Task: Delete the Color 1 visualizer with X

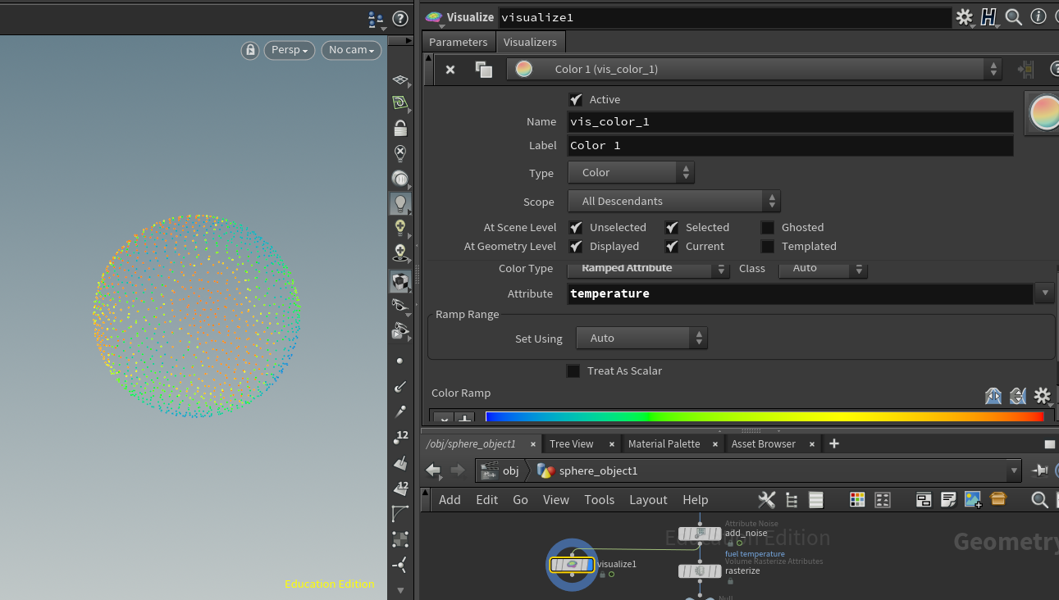Action: point(450,70)
